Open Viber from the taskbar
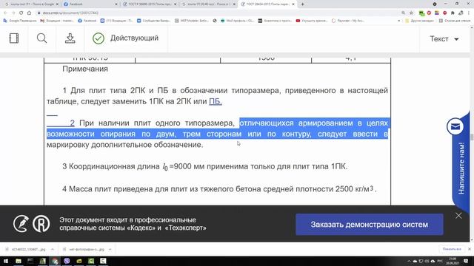This screenshot has height=266, width=474. pos(67,261)
